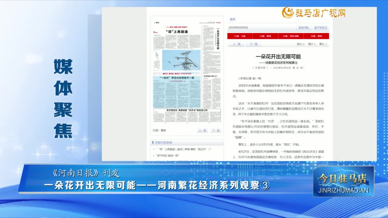The height and width of the screenshot is (218, 388).
Task: Open "一站式"学生社区有啥不一般 on the page thumbnail
Action: click(177, 78)
